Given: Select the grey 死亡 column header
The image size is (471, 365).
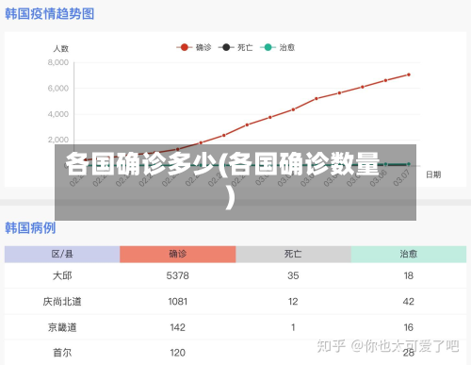Looking at the screenshot, I should 293,254.
